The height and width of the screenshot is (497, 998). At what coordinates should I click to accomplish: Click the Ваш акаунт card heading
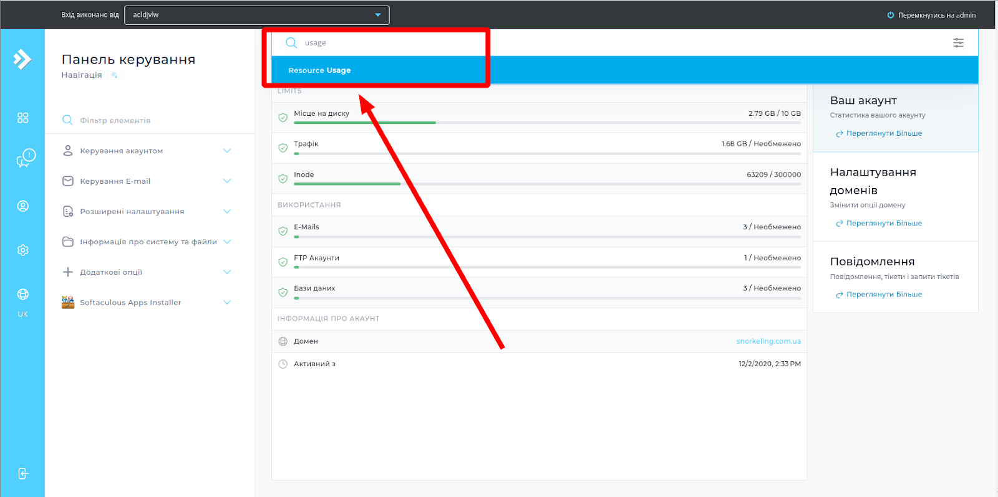coord(863,100)
